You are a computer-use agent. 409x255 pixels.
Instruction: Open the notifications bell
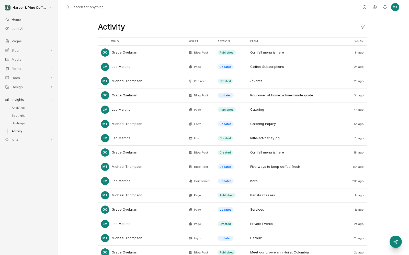click(385, 7)
